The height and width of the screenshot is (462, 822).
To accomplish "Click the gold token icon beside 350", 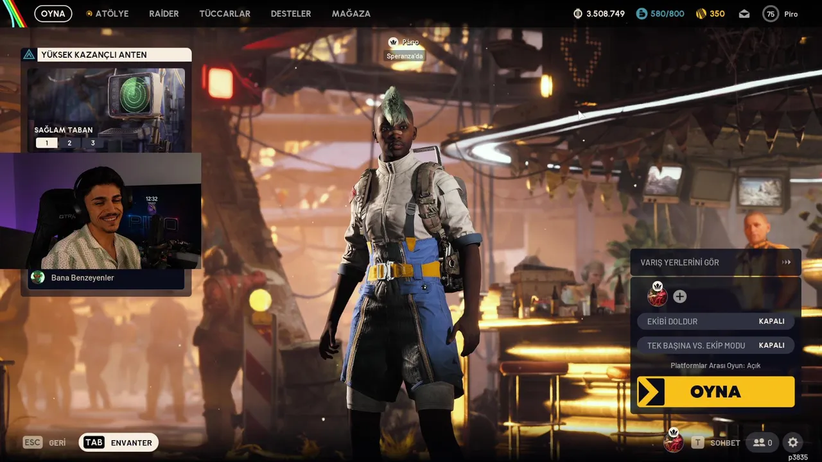I will [701, 13].
